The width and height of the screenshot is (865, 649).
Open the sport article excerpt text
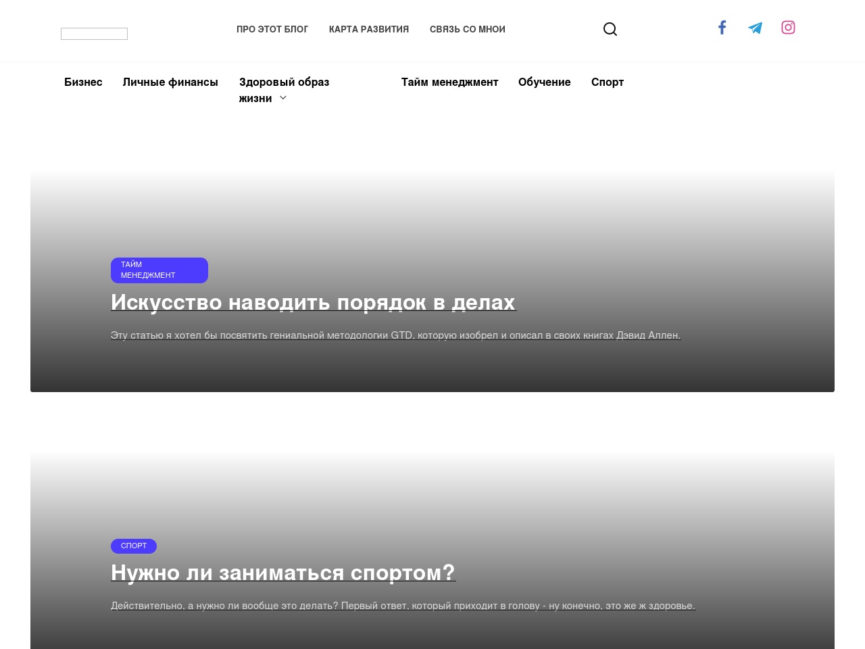pos(403,606)
